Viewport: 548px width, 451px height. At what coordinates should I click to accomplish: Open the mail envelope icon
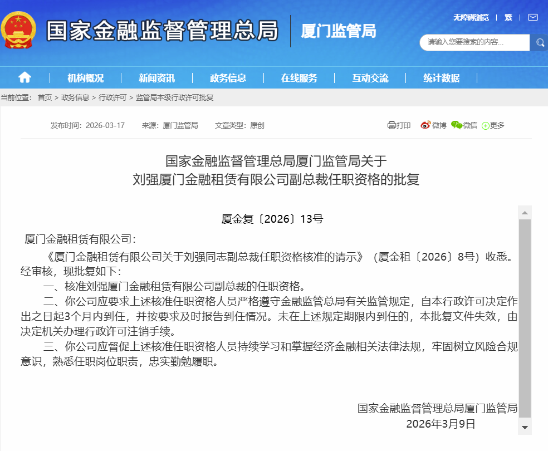coord(532,17)
